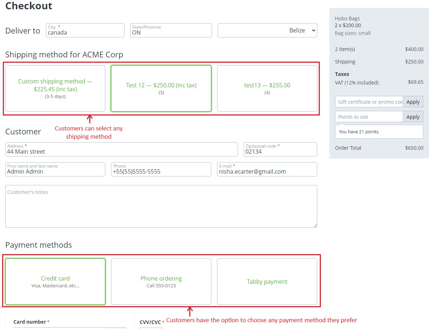Click the 'You have 21 points.' message

click(x=379, y=132)
